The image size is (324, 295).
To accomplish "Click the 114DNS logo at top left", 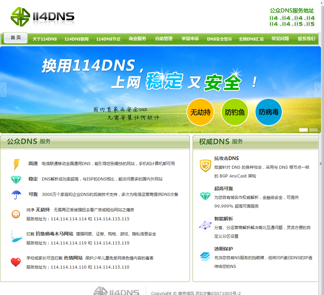I will coord(42,17).
